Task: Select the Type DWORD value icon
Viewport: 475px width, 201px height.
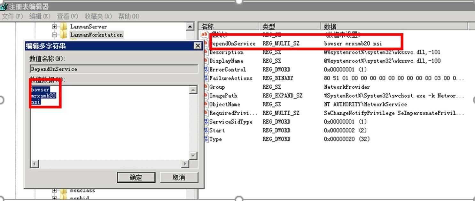Action: 206,139
